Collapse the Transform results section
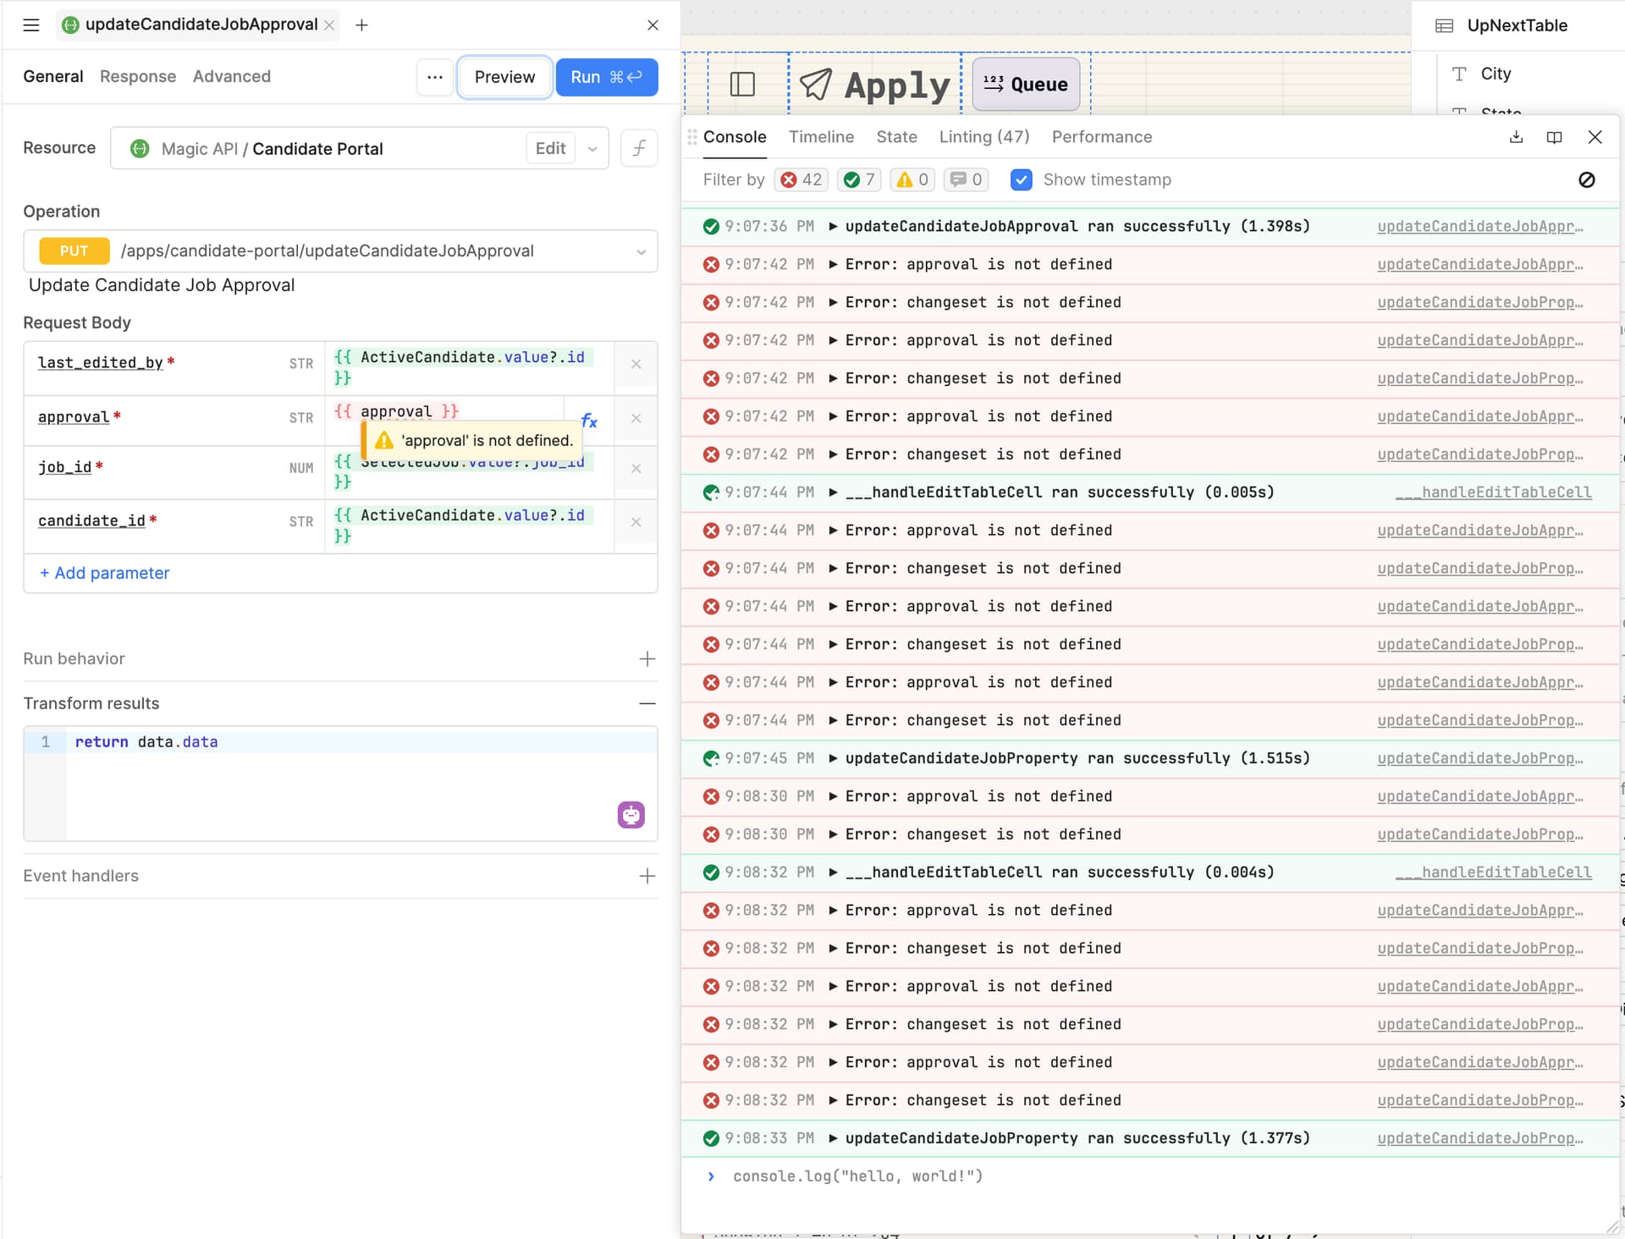 pyautogui.click(x=647, y=703)
